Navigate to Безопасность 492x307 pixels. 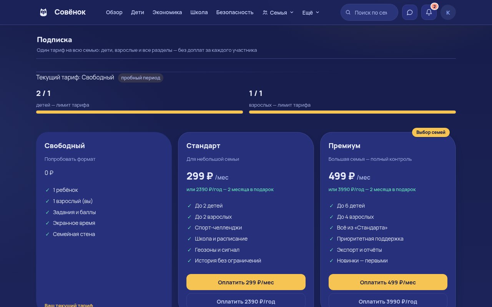(235, 12)
